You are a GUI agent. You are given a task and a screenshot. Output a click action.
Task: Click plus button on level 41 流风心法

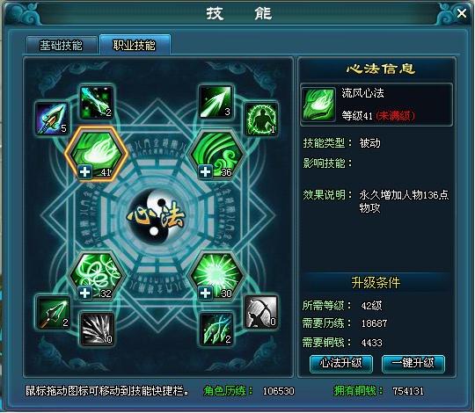click(84, 172)
